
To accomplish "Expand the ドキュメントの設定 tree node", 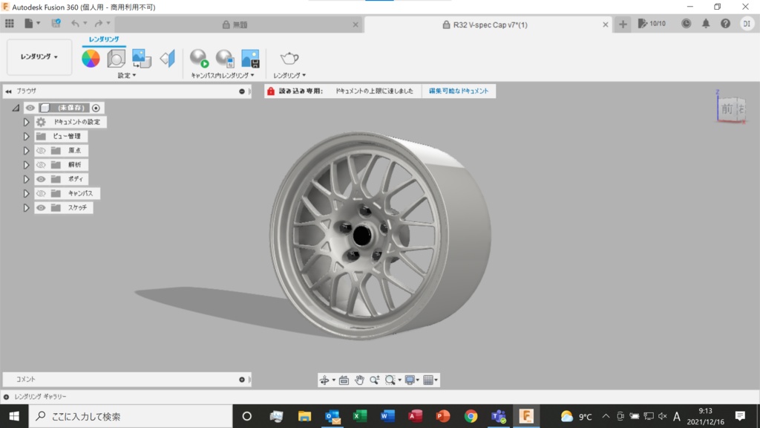I will (x=26, y=122).
